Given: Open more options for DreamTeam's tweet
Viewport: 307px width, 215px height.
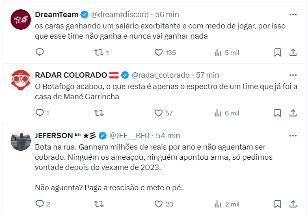Looking at the screenshot, I should [x=293, y=14].
